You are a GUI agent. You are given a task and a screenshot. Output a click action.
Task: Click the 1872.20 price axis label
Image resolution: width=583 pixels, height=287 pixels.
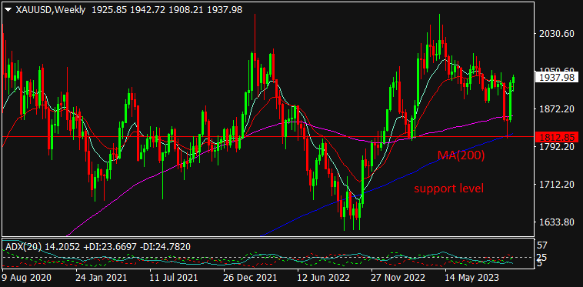(x=557, y=109)
